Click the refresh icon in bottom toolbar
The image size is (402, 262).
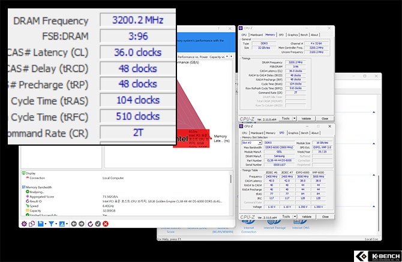click(x=90, y=224)
